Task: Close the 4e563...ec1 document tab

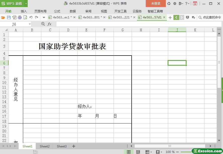Action: coord(74,17)
